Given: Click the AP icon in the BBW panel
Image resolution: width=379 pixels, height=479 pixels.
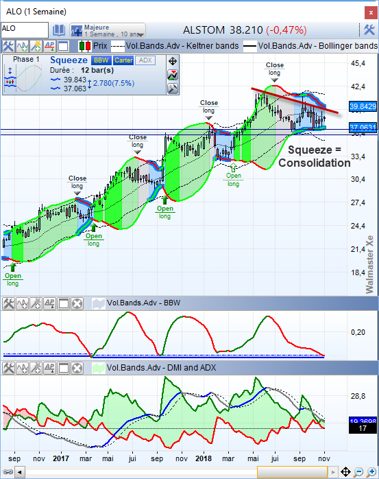Looking at the screenshot, I should click(50, 303).
